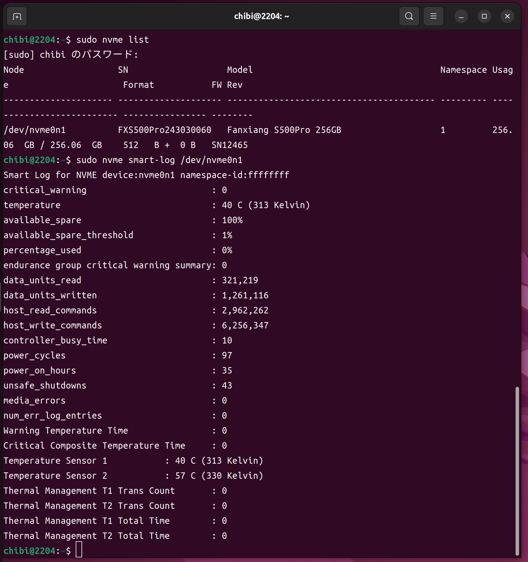Click the search icon in header
Viewport: 528px width, 562px height.
click(x=409, y=16)
